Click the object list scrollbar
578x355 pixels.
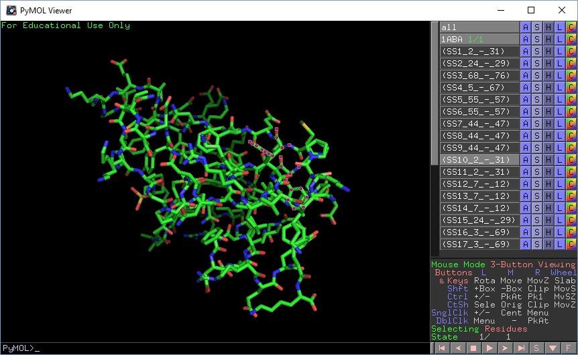(435, 94)
